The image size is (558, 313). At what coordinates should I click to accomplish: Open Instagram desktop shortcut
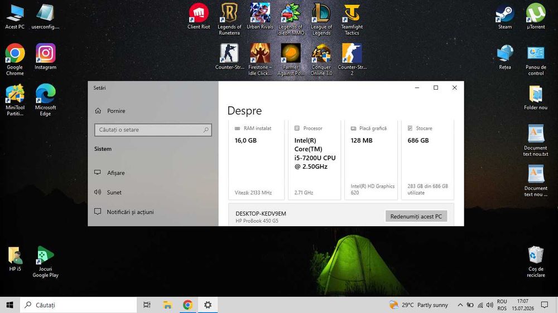(46, 56)
